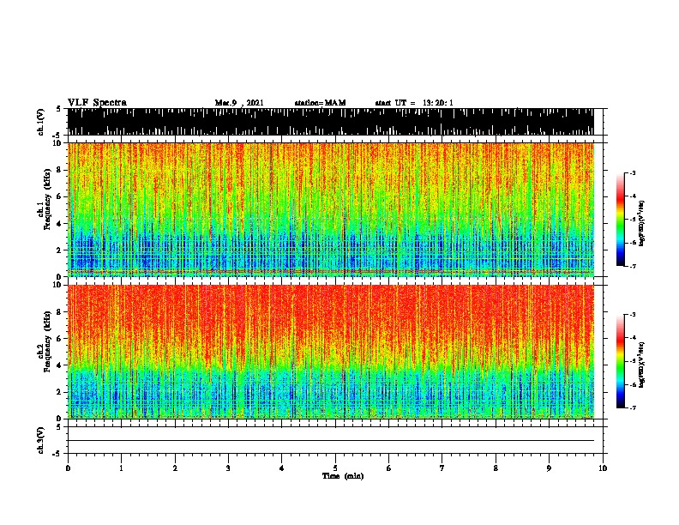Click time axis tick label "3"
This screenshot has height=525, width=679.
[228, 468]
